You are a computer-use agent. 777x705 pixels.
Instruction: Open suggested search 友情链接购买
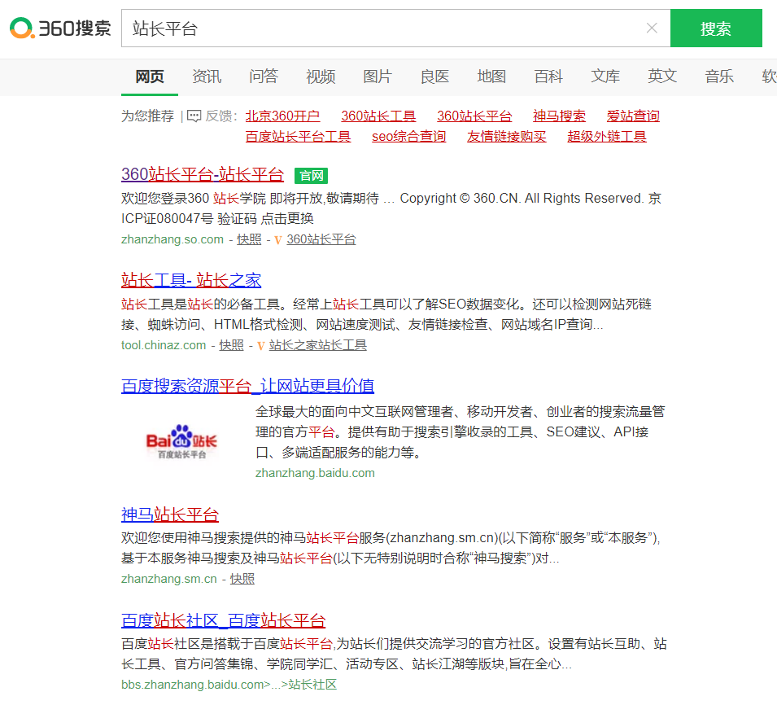506,136
